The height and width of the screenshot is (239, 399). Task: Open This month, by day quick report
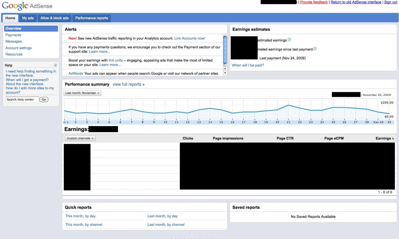(81, 216)
